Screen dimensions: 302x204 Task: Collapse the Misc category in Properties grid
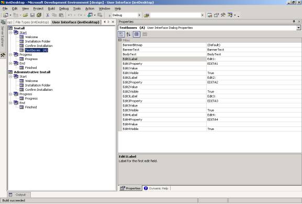click(x=120, y=40)
